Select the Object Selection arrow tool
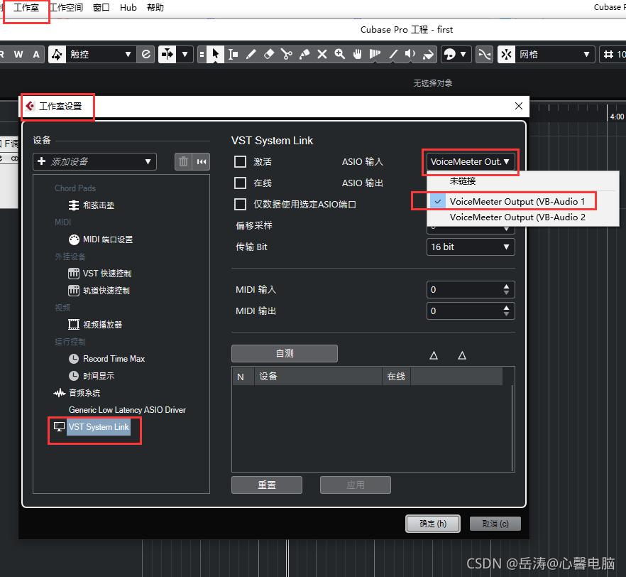626x577 pixels. tap(216, 54)
